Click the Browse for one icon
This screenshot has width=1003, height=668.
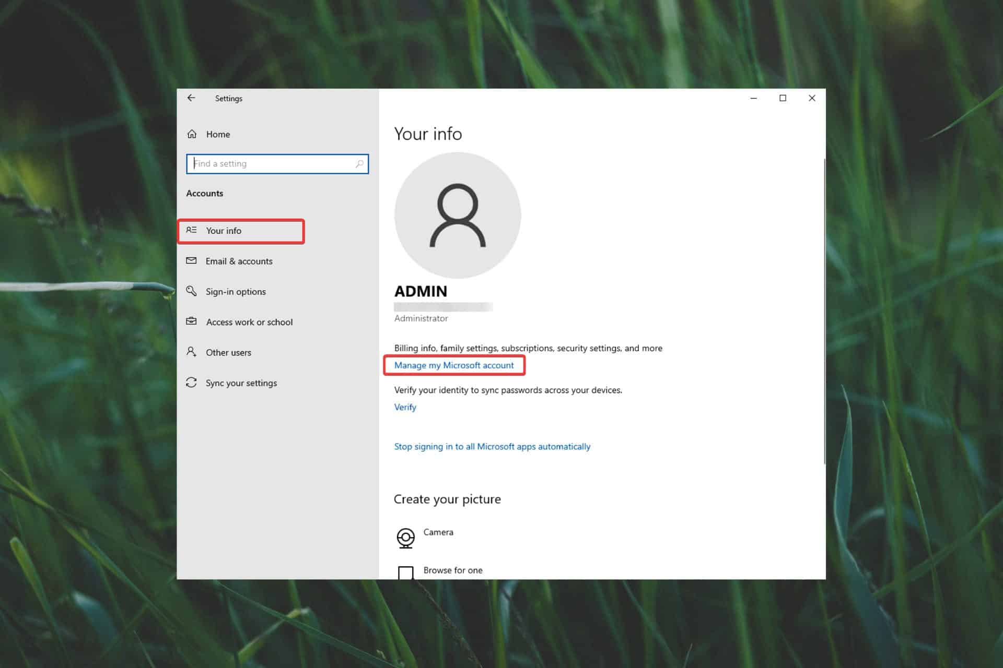pyautogui.click(x=406, y=572)
